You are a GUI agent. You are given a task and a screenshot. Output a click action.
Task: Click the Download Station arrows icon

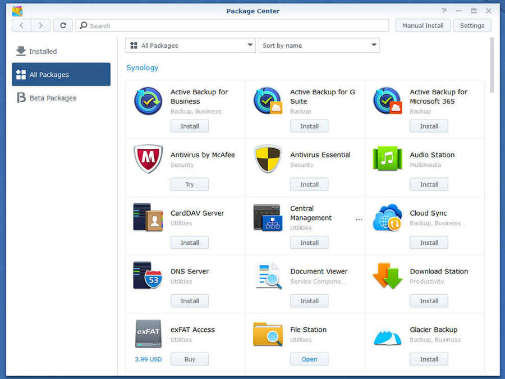[387, 276]
